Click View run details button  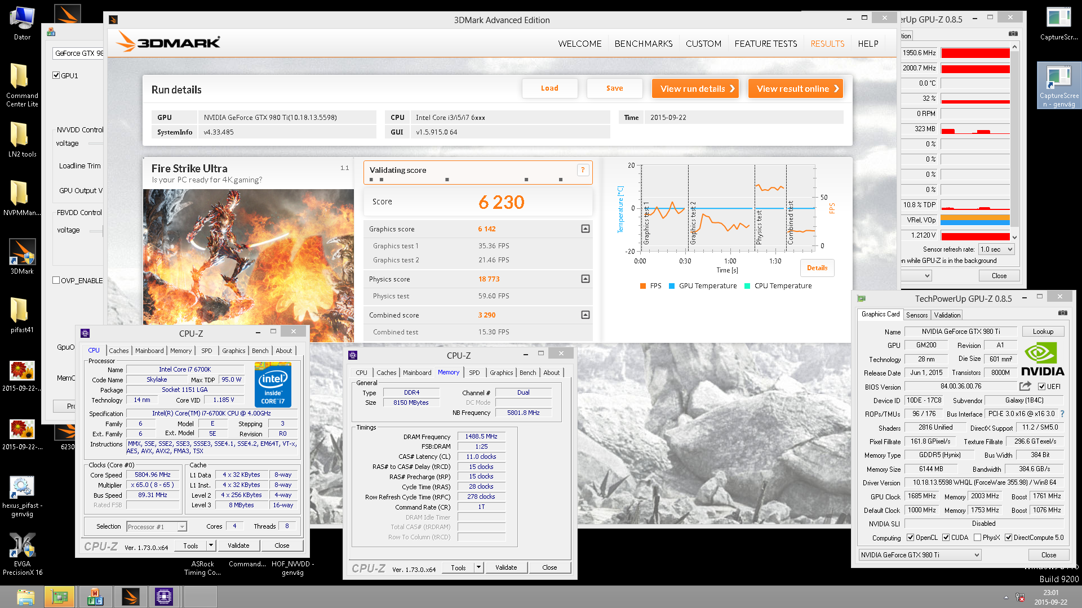coord(695,88)
